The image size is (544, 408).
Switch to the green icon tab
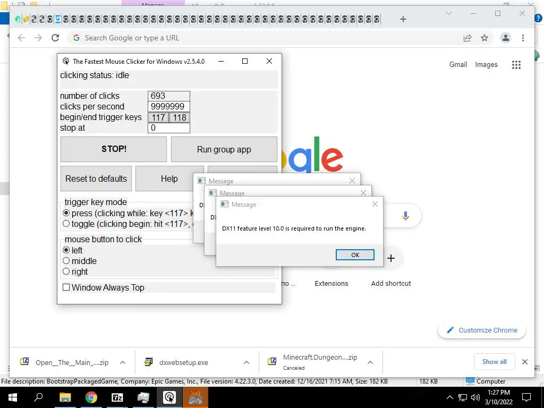[18, 19]
